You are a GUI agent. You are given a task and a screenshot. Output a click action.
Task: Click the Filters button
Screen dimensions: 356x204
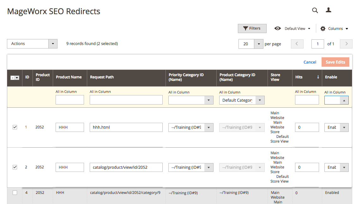pyautogui.click(x=252, y=29)
